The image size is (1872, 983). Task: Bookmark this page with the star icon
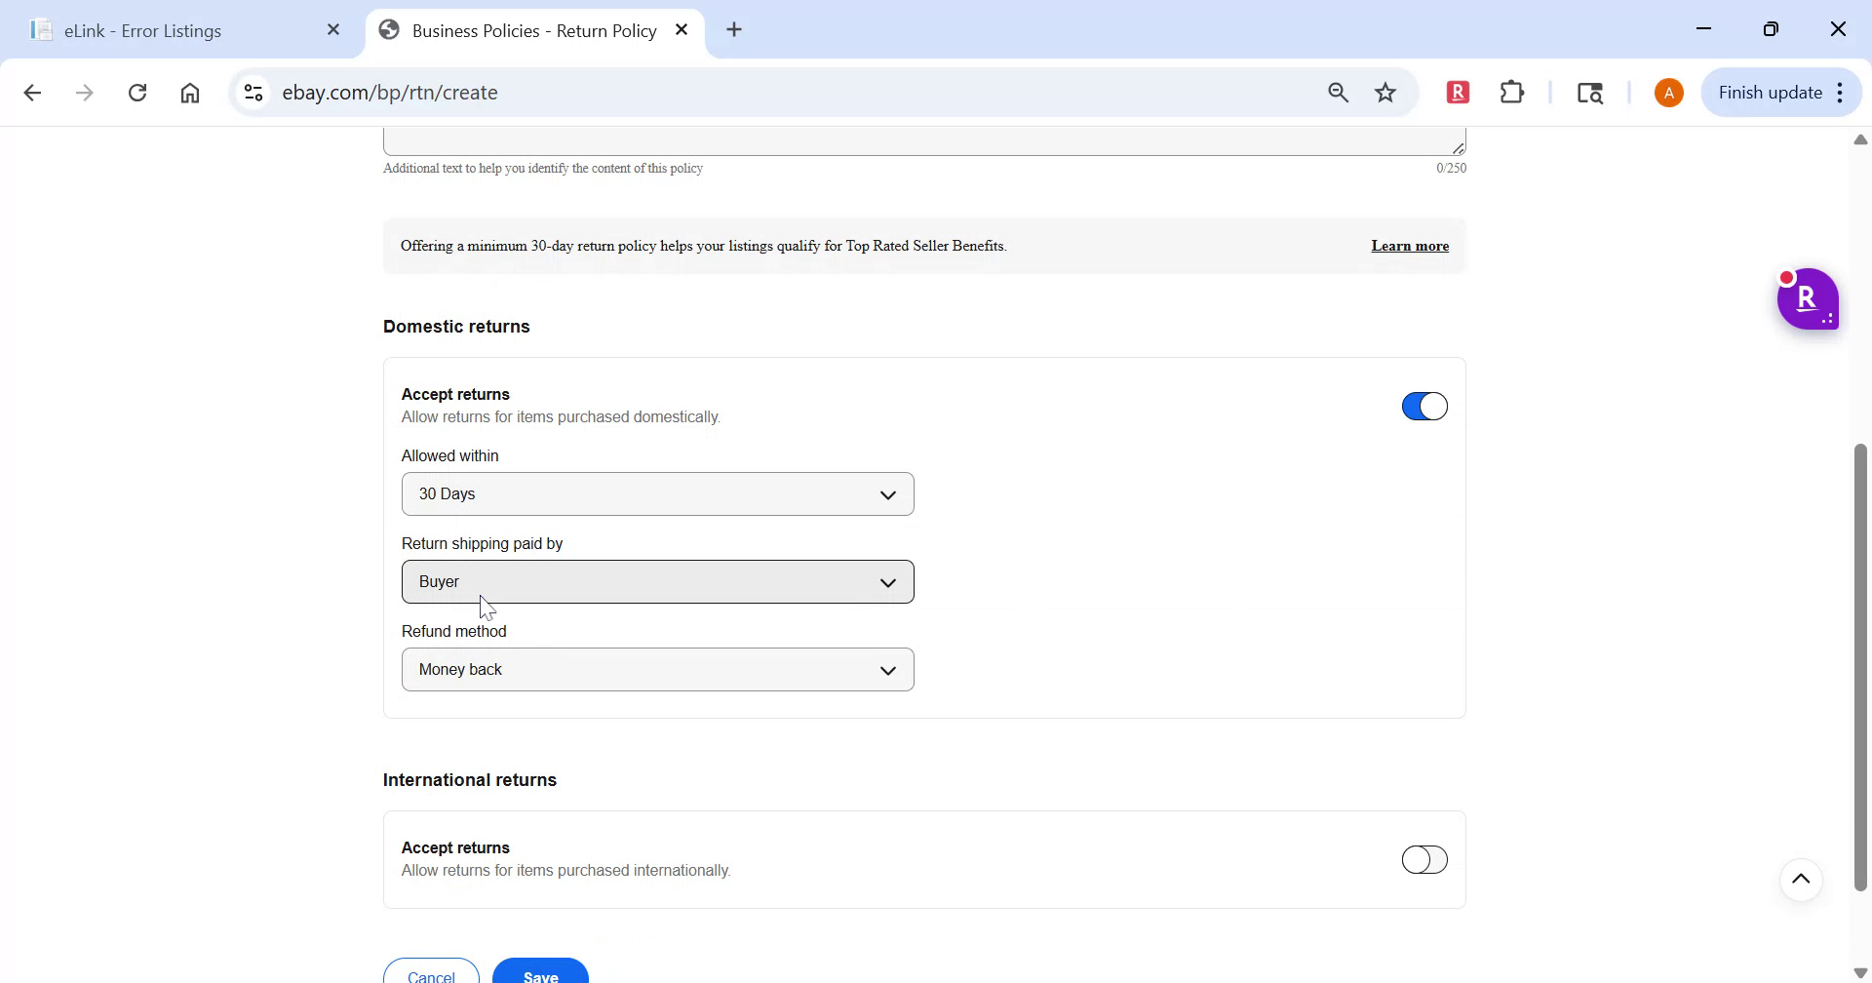pyautogui.click(x=1385, y=93)
